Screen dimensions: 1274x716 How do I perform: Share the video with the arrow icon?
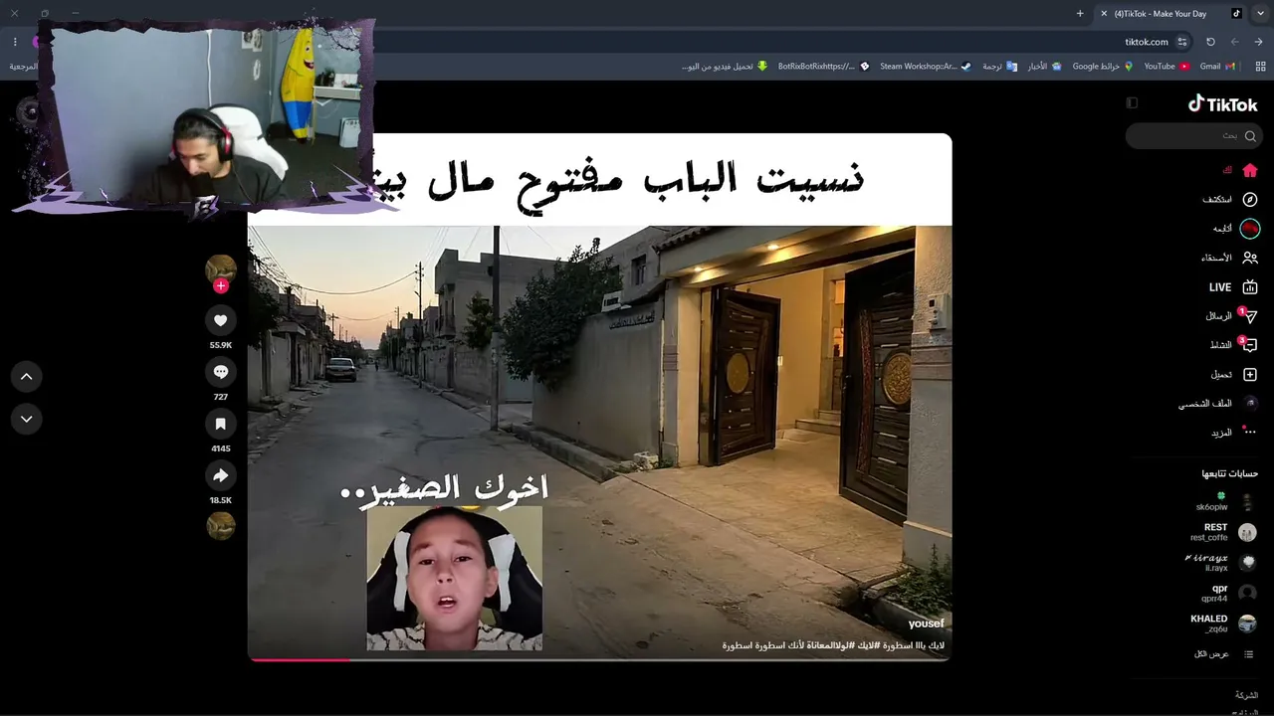221,475
